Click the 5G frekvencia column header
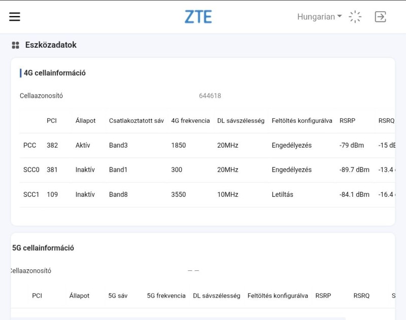Viewport: 406px width, 320px height. point(166,296)
